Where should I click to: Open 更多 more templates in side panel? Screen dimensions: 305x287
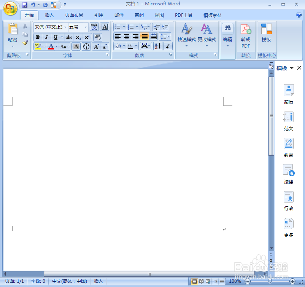coord(289,228)
